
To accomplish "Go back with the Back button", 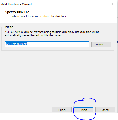I will click(x=62, y=110).
